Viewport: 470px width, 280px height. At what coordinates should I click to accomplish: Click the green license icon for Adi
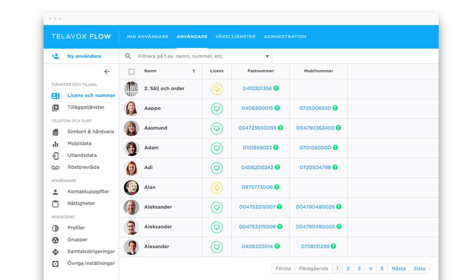217,168
